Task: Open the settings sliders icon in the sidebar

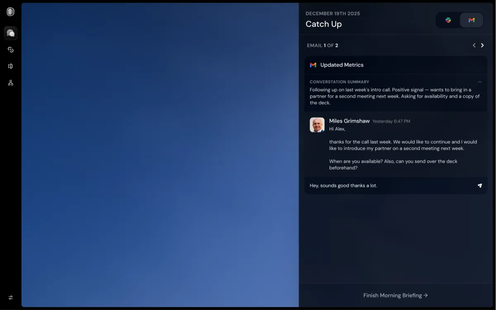Action: tap(11, 298)
